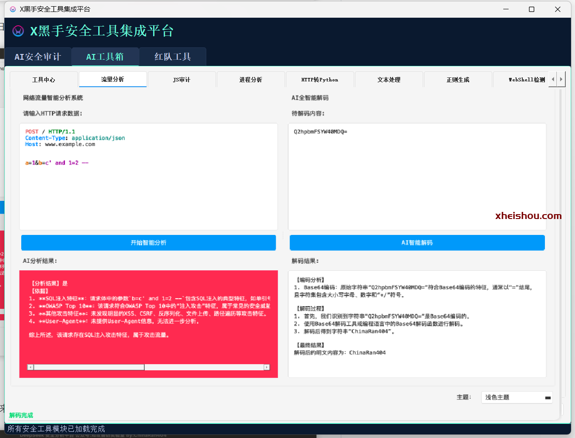Click the 待解码内容 label
The width and height of the screenshot is (575, 438).
[x=308, y=113]
